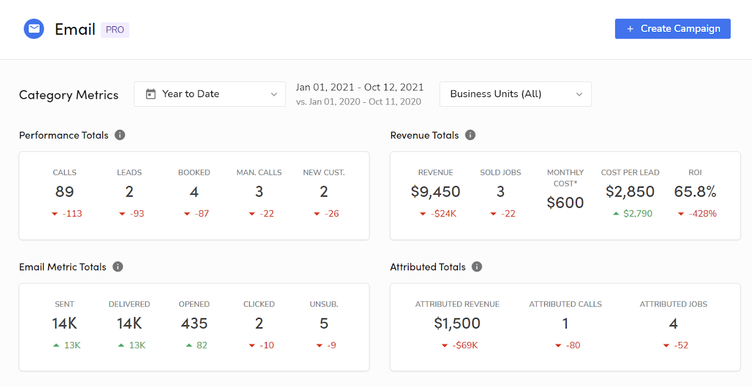Click the Revenue Totals info icon
The width and height of the screenshot is (752, 386).
click(x=470, y=135)
